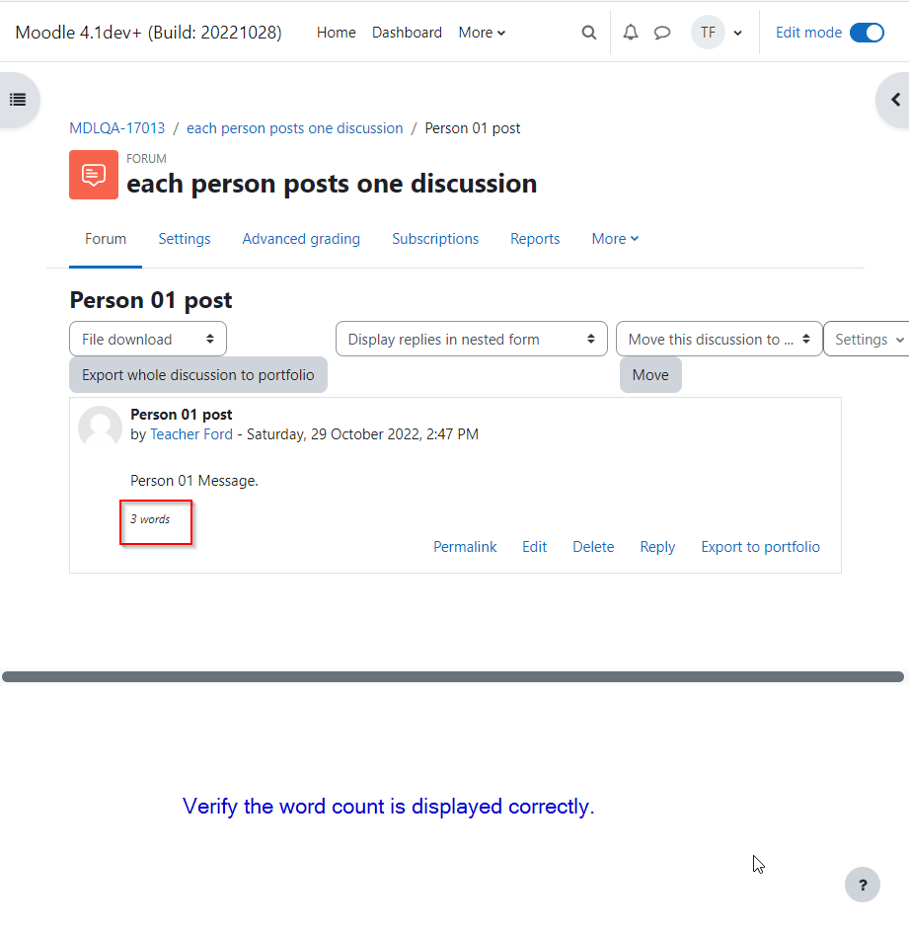Screen dimensions: 909x931
Task: Open the More dropdown in forum tabs
Action: pos(615,239)
